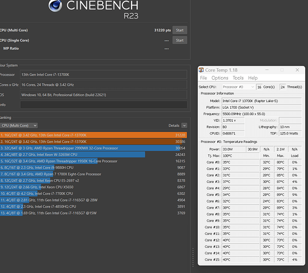Expand the ranking Details dropdown arrow
This screenshot has height=273, width=308.
[x=184, y=126]
